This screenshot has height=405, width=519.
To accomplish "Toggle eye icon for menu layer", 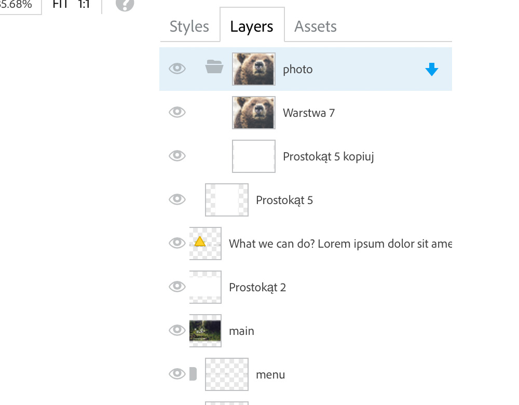I will point(177,374).
